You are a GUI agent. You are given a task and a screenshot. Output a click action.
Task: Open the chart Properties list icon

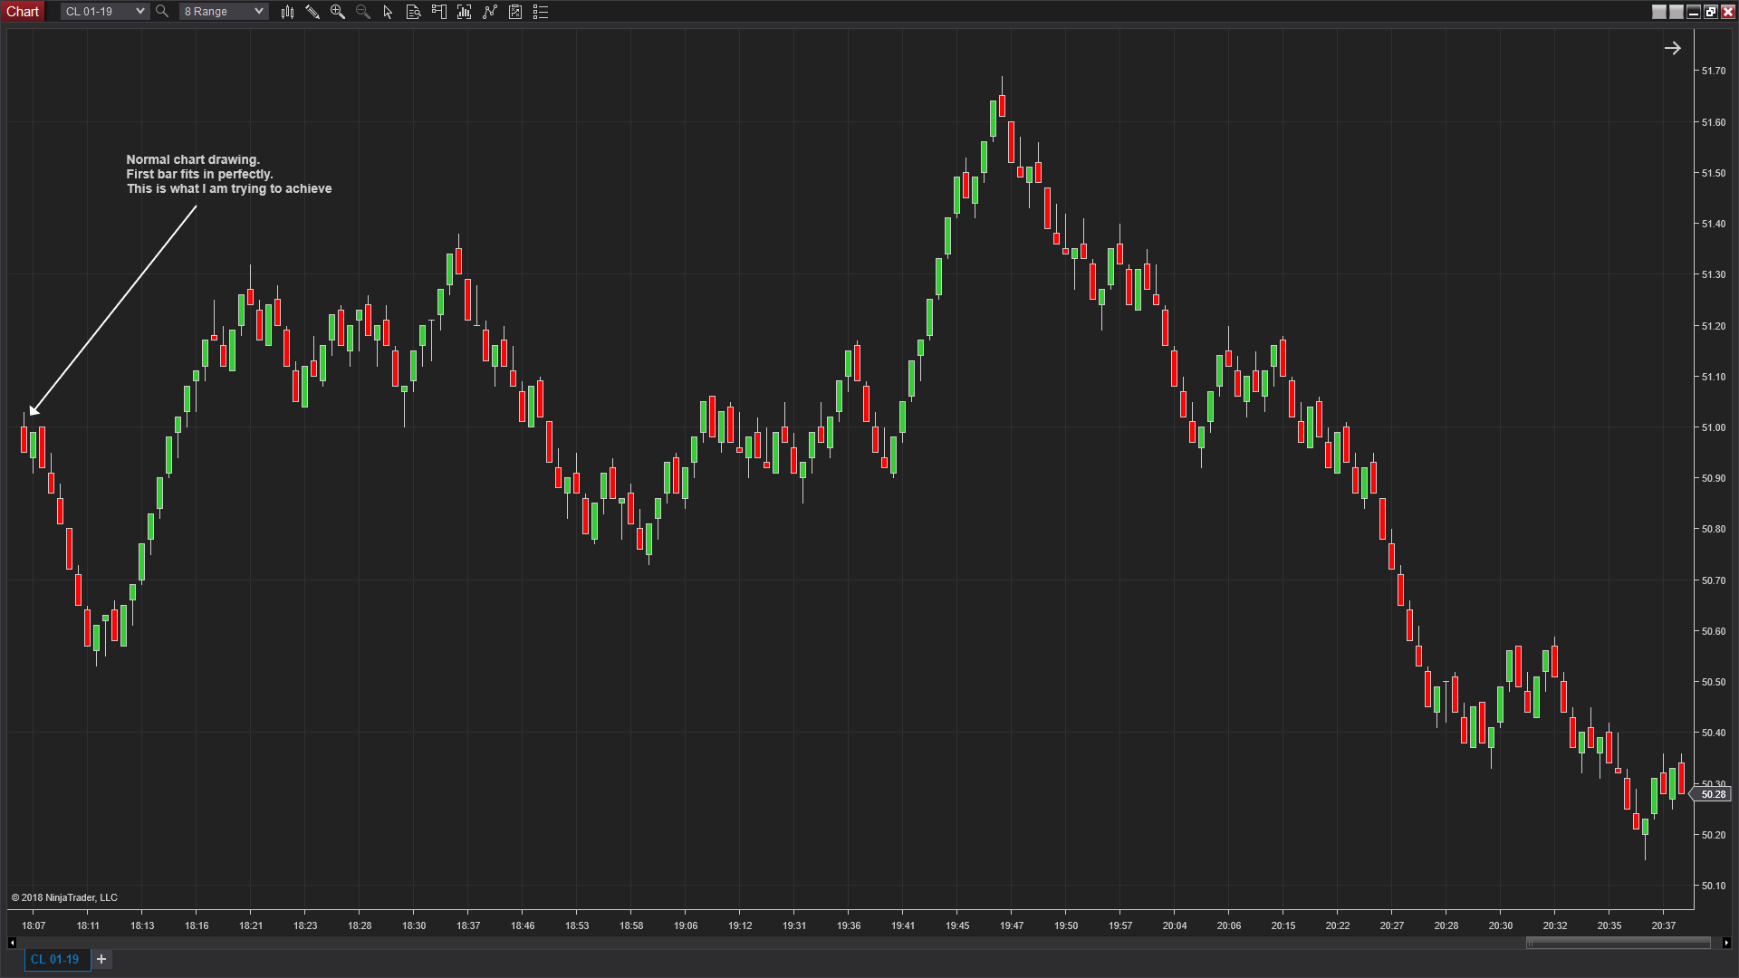tap(541, 12)
